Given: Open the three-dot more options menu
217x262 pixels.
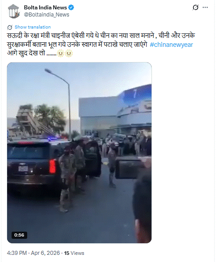Looking at the screenshot, I should pos(205,7).
